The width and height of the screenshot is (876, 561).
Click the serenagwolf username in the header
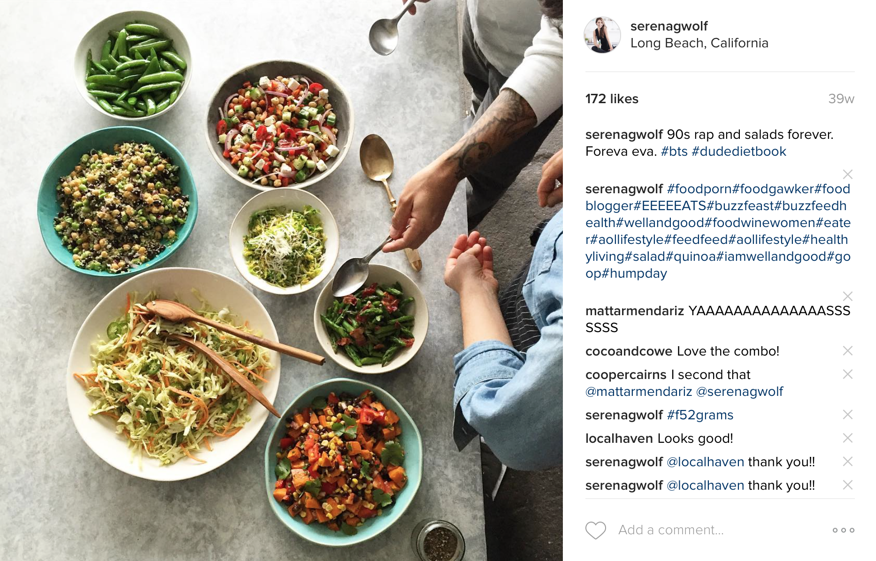tap(669, 26)
